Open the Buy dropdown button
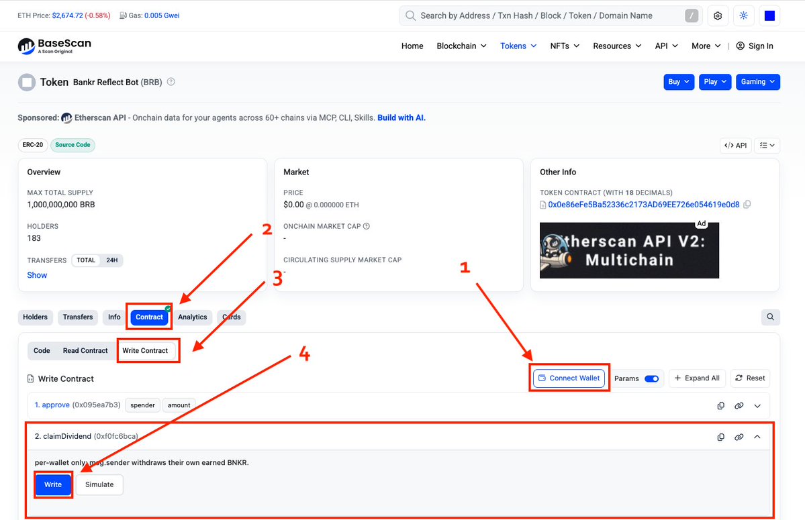Image resolution: width=805 pixels, height=520 pixels. [679, 82]
